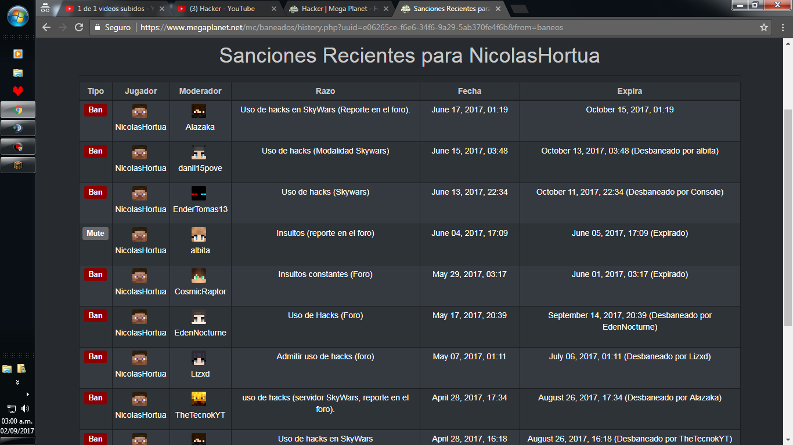Click the TheTecnokYT moderator name
The height and width of the screenshot is (445, 793).
coord(200,415)
